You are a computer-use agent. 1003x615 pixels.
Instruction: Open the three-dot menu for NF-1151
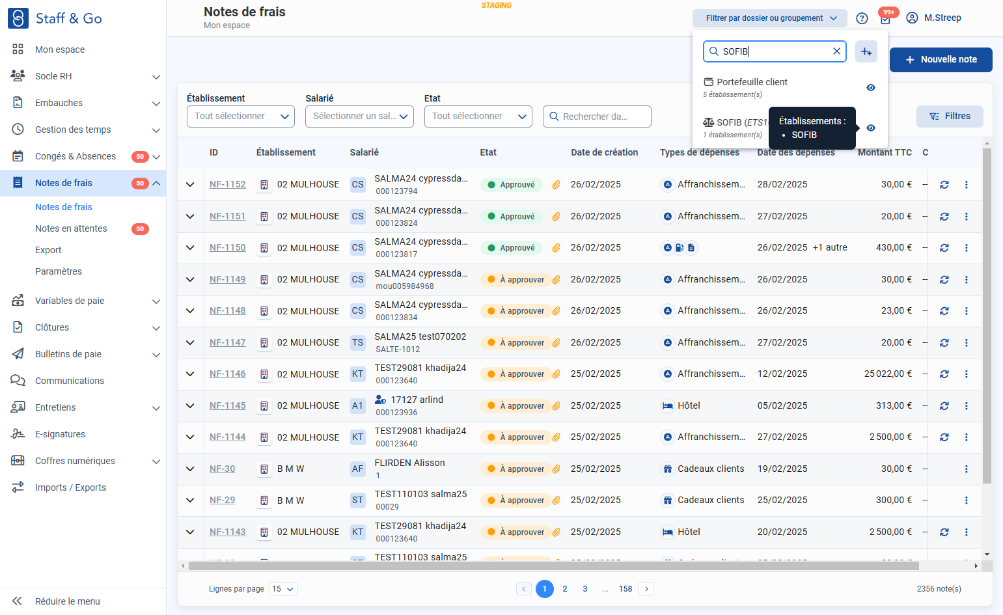click(966, 217)
